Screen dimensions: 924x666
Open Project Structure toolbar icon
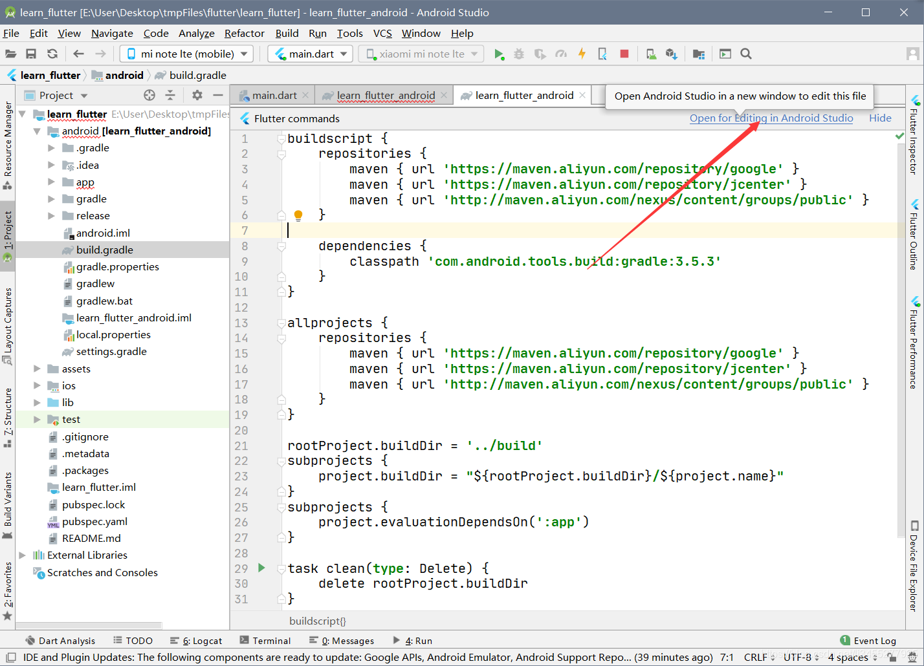pos(699,54)
